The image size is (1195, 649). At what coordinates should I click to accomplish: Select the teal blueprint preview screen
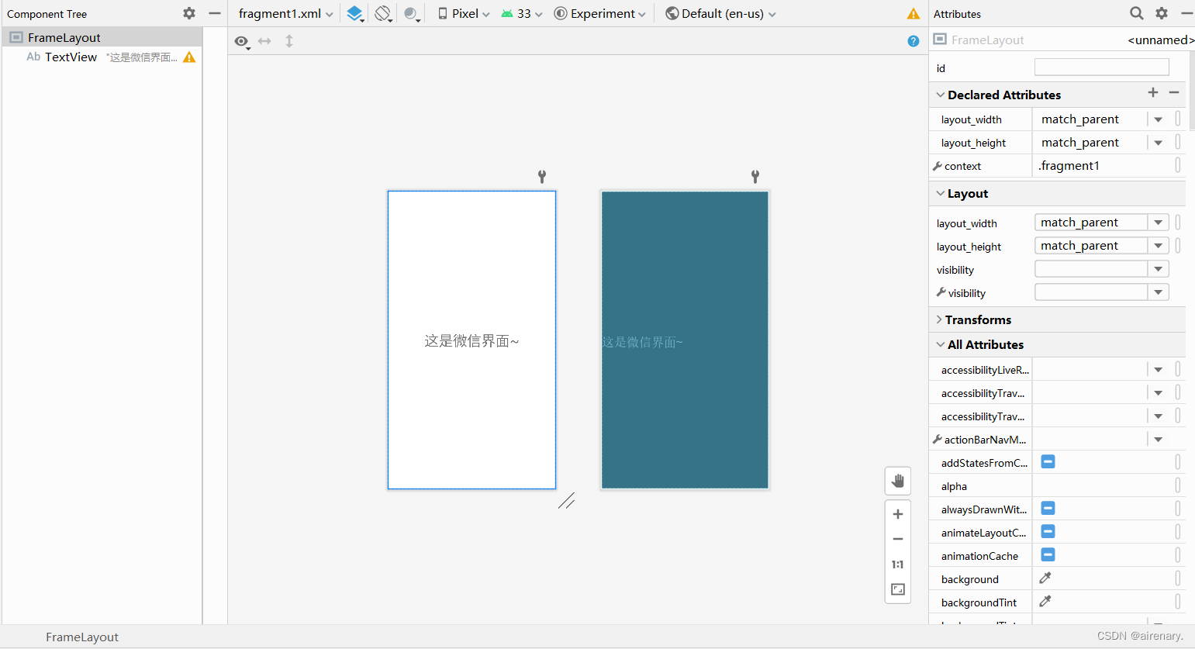tap(685, 340)
